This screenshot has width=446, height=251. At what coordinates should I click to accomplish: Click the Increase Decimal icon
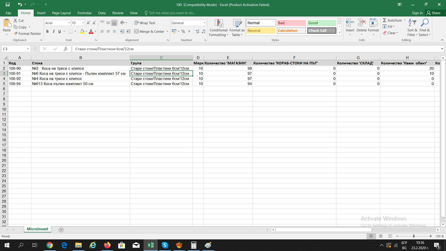198,31
